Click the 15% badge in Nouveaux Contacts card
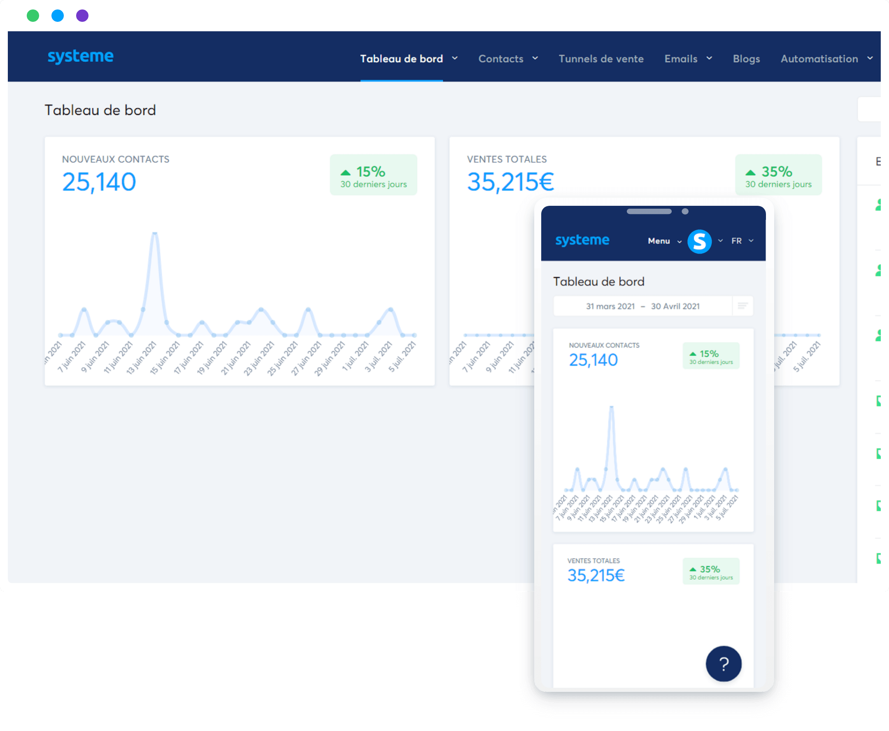 (x=373, y=175)
